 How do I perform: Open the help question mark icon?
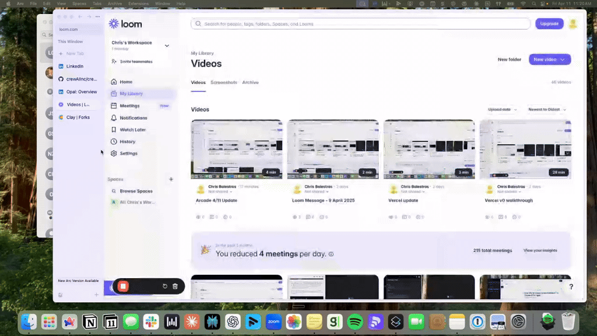tap(571, 287)
